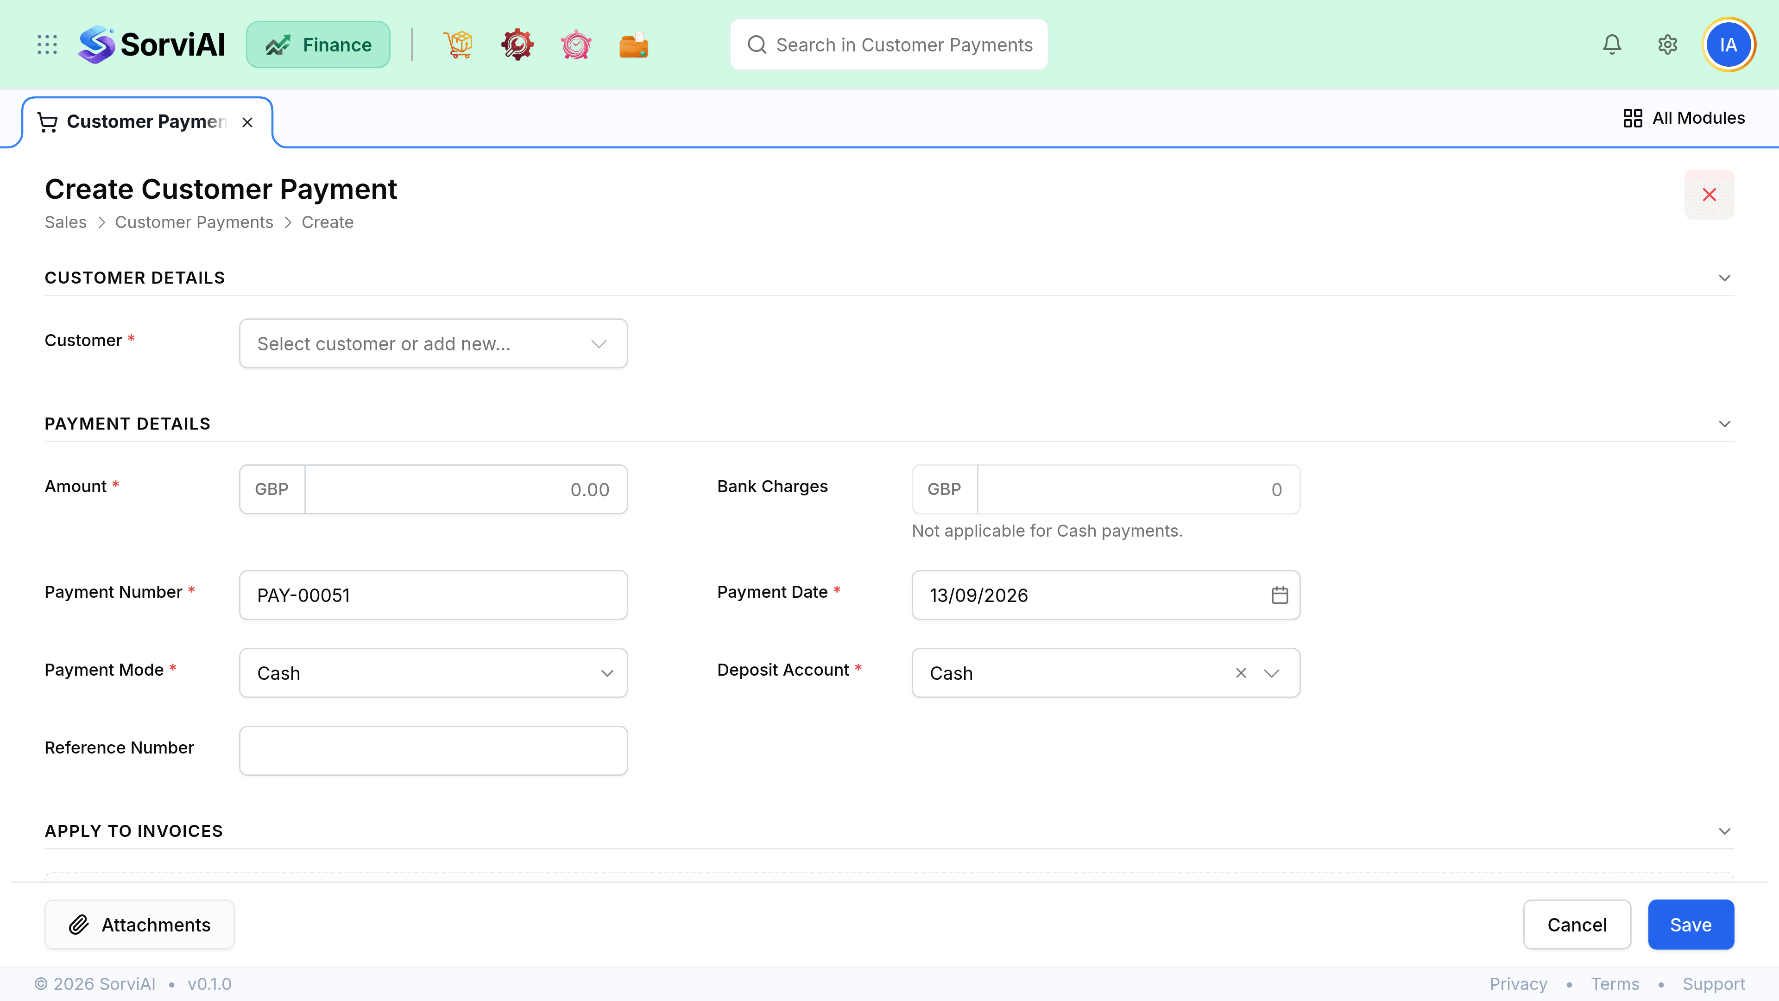Open the Payment Mode dropdown
The image size is (1779, 1001).
tap(433, 673)
